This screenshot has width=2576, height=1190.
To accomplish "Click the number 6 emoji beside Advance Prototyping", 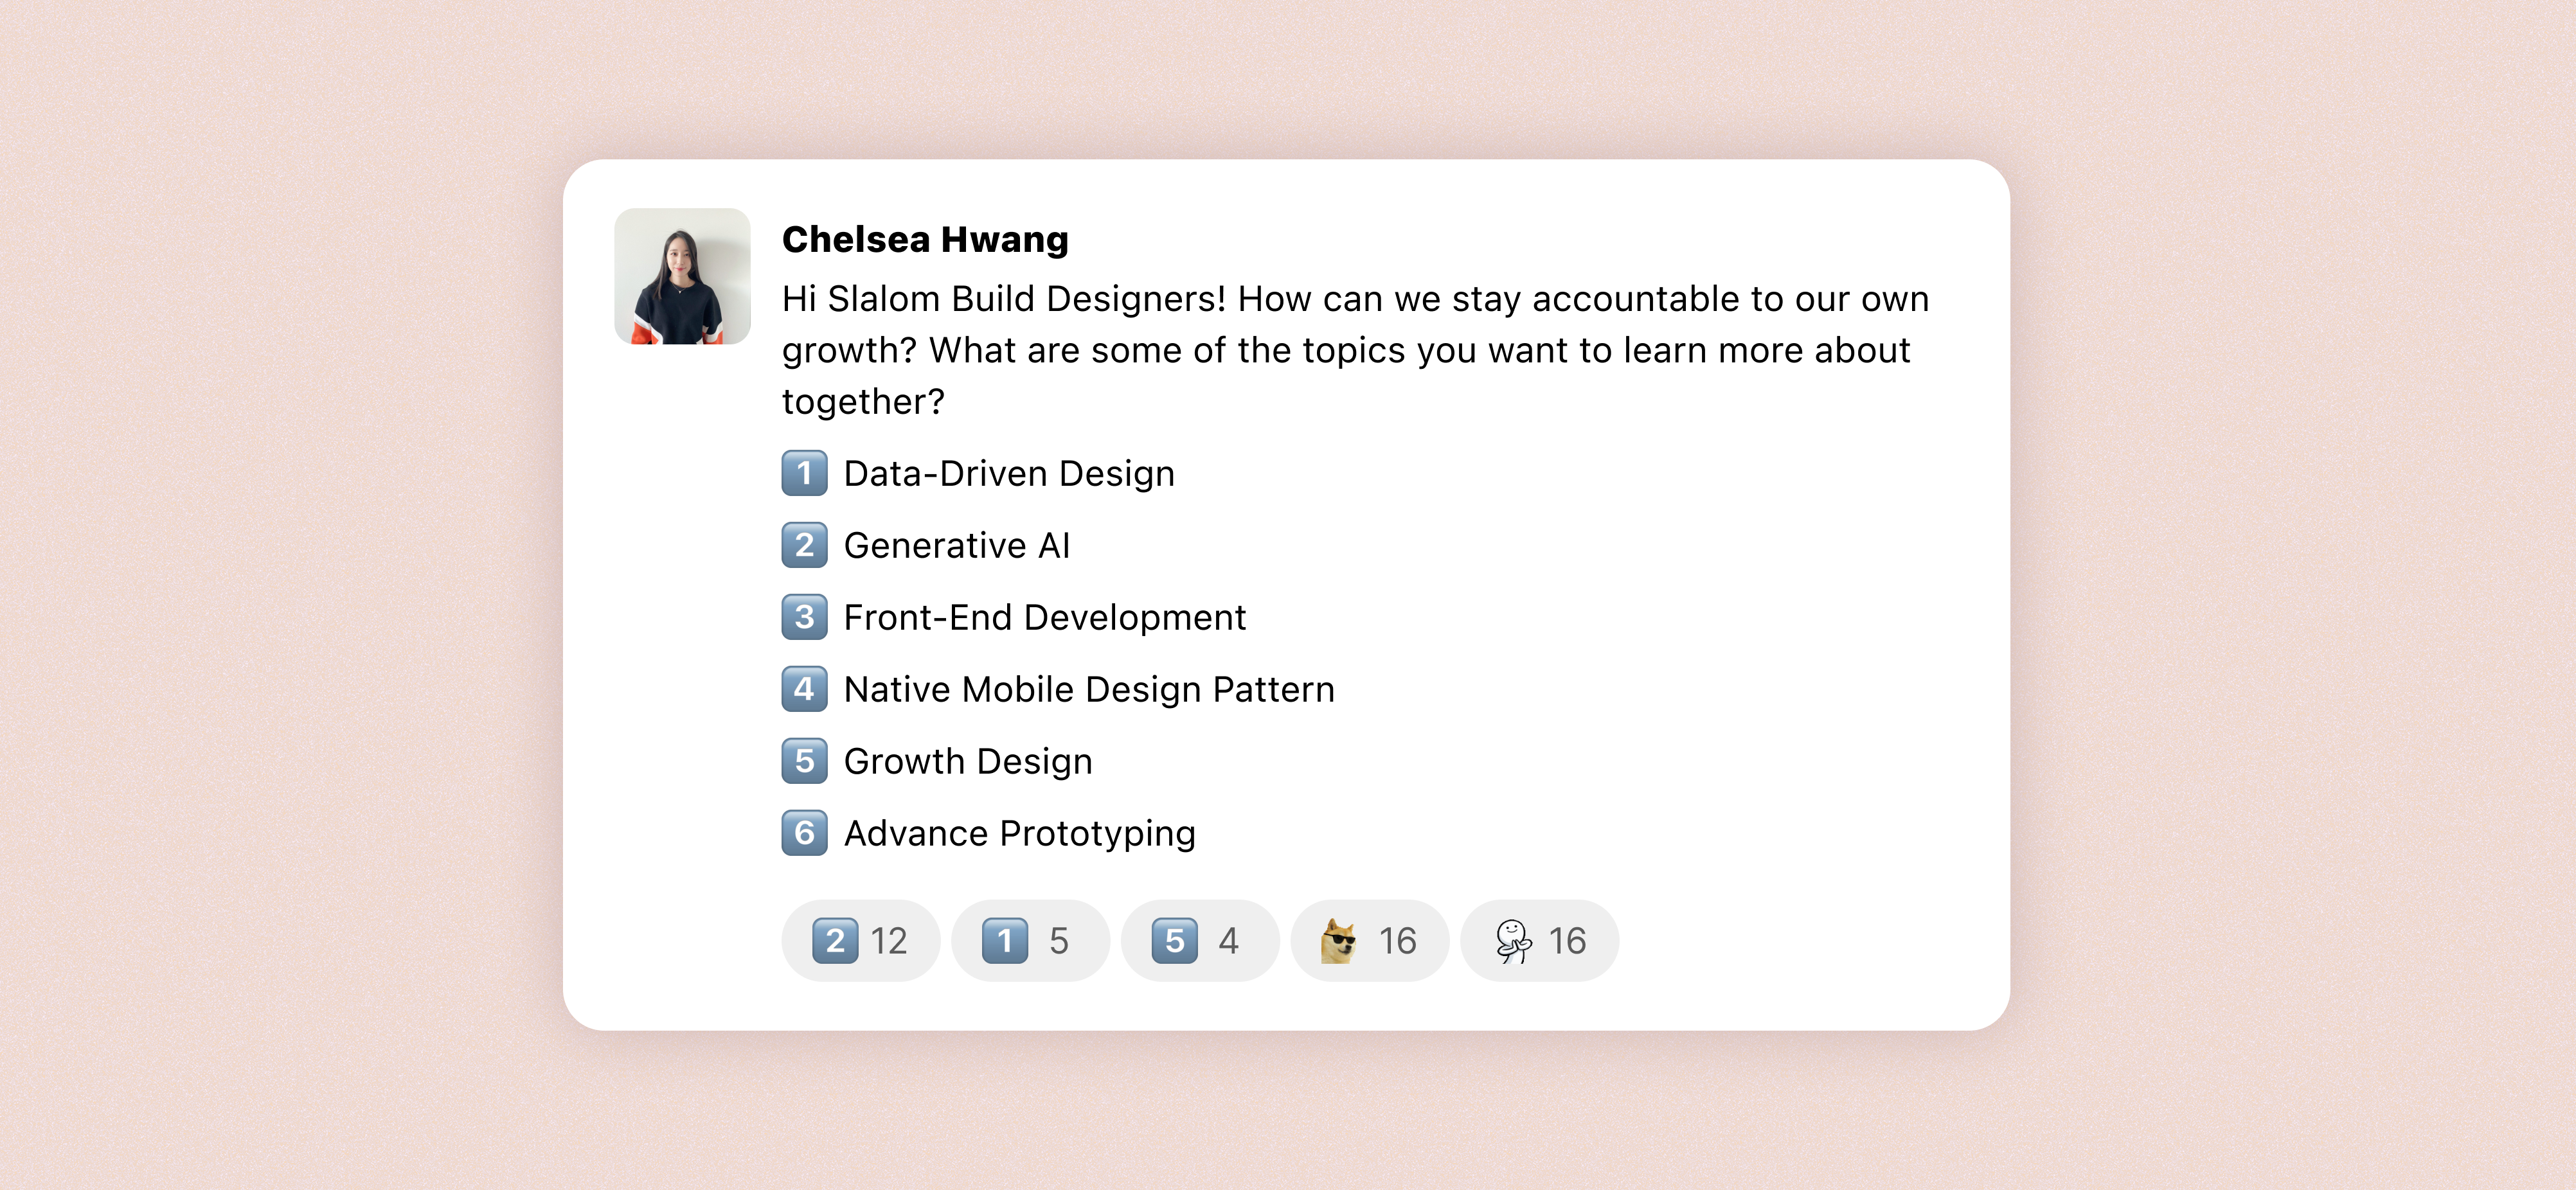I will click(x=804, y=833).
